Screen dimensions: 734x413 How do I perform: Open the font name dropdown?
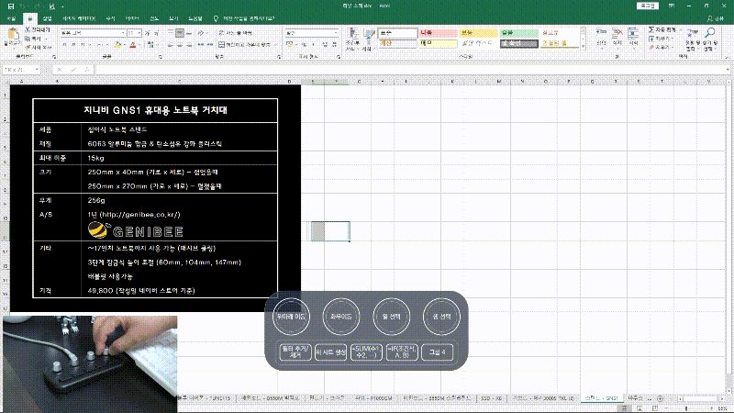(123, 33)
